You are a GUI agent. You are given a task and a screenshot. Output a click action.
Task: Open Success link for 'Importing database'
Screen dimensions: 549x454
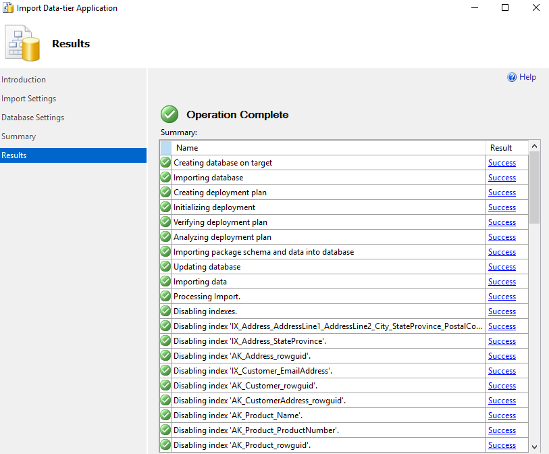(502, 178)
